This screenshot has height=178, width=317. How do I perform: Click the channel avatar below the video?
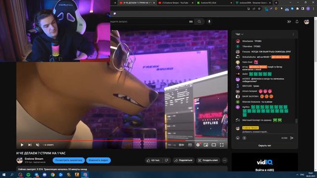coord(20,160)
